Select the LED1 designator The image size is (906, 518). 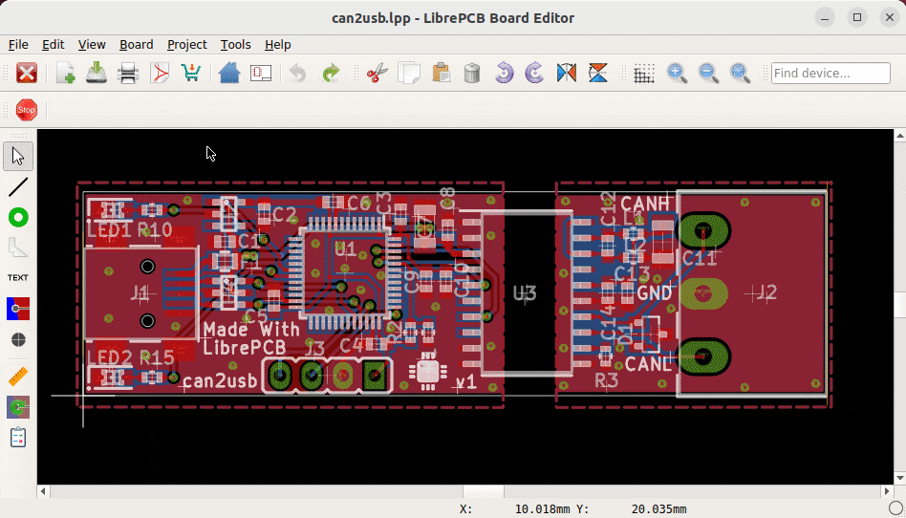[109, 230]
